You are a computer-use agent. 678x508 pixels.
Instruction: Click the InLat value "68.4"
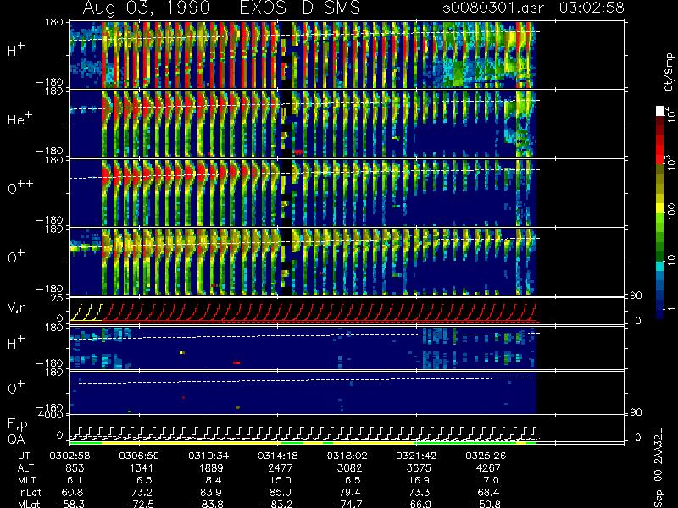tap(488, 493)
